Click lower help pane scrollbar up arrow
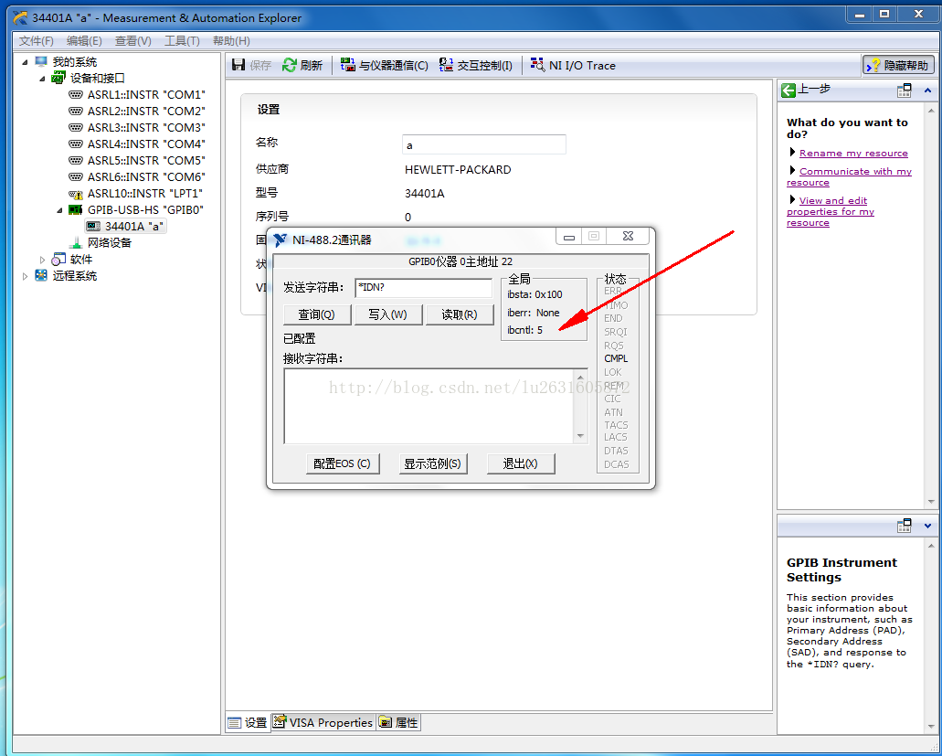 (x=931, y=546)
